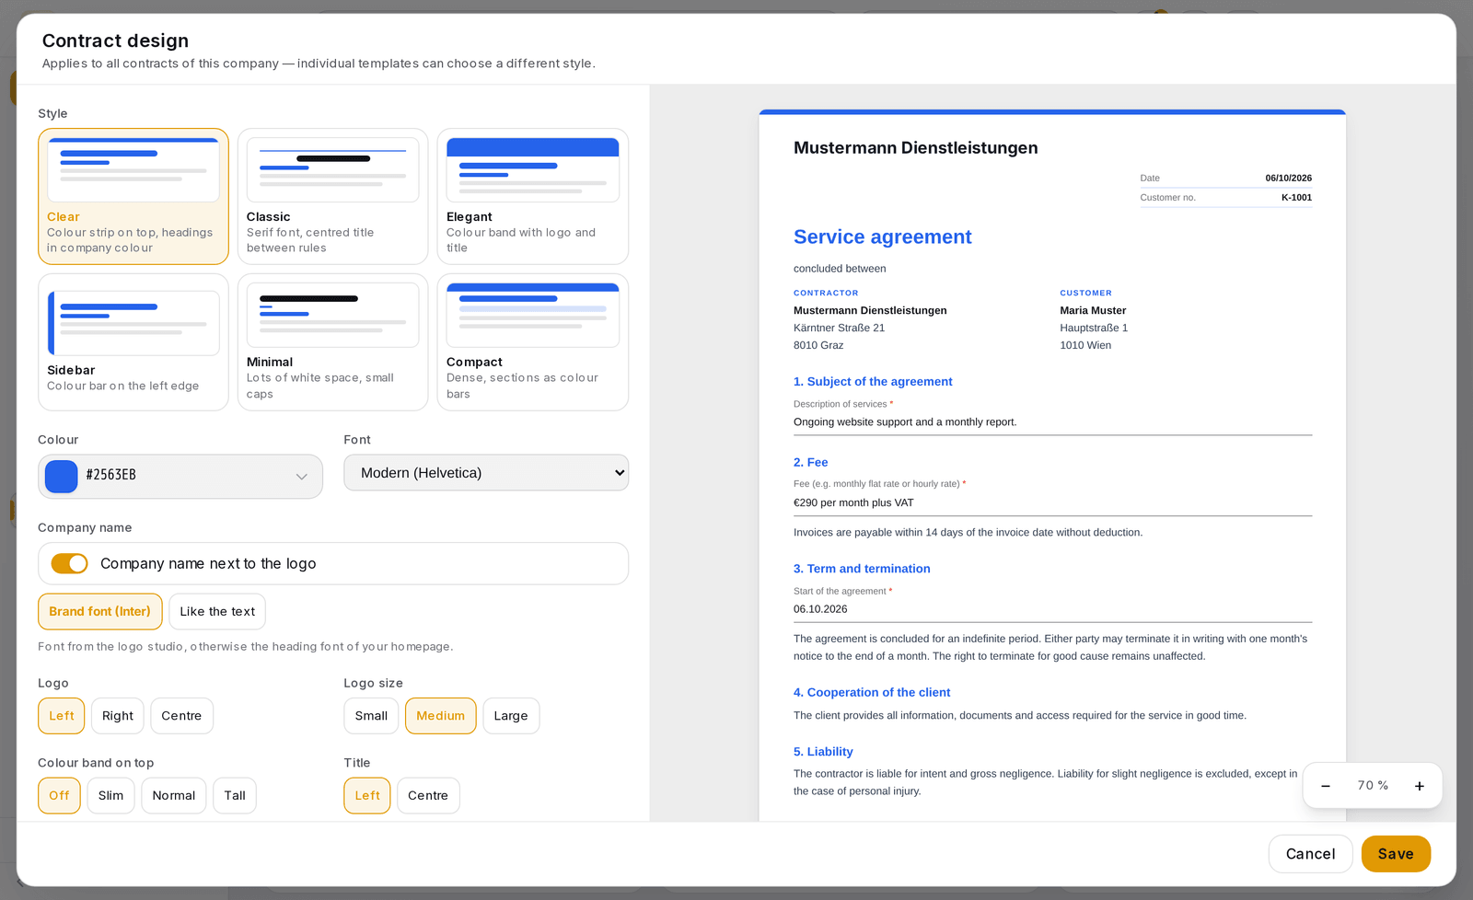Choose Medium logo size
This screenshot has height=900, width=1473.
pyautogui.click(x=441, y=716)
